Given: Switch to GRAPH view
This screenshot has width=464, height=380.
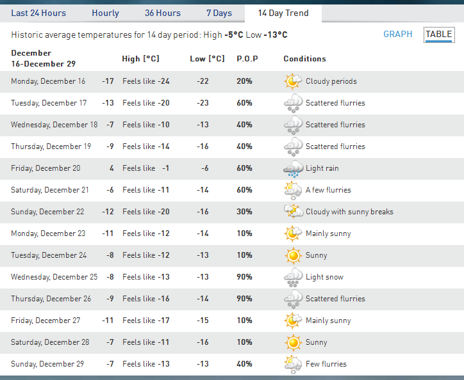Looking at the screenshot, I should (x=397, y=34).
